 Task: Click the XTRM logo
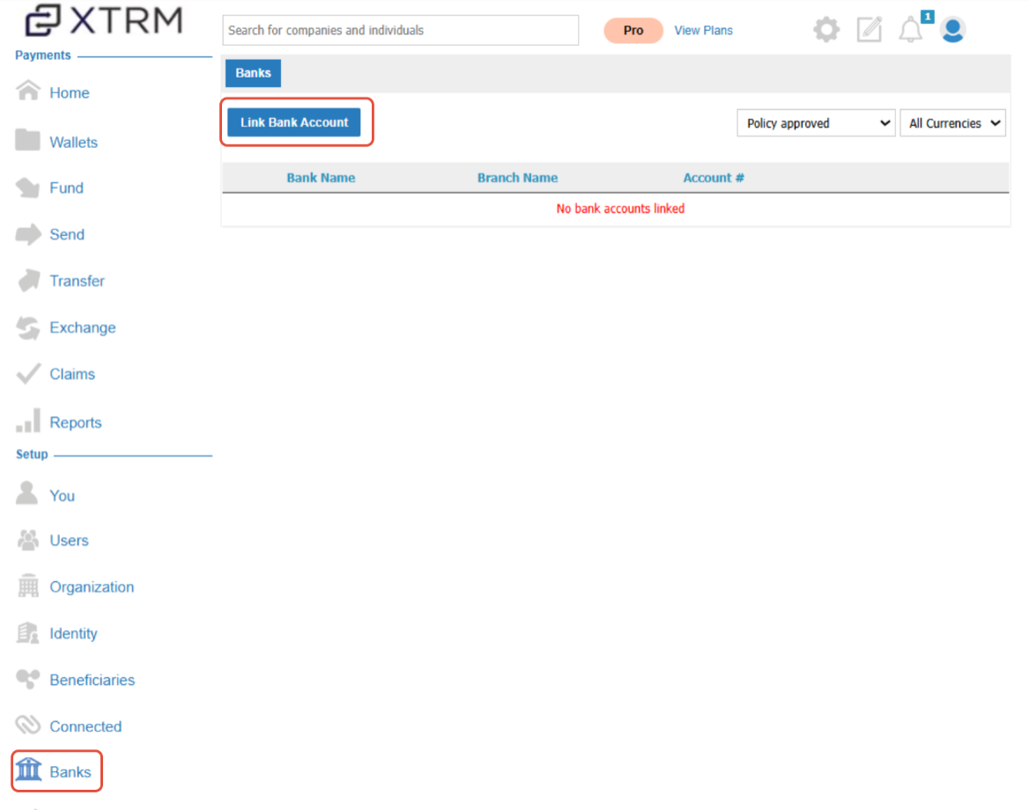point(103,20)
